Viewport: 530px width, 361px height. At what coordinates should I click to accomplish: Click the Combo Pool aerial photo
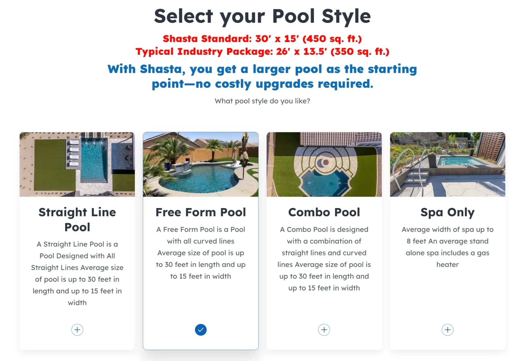tap(324, 164)
